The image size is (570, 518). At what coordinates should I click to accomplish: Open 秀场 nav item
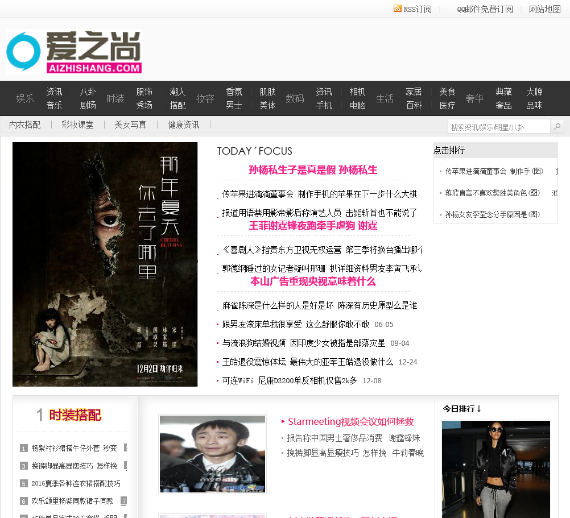click(144, 105)
